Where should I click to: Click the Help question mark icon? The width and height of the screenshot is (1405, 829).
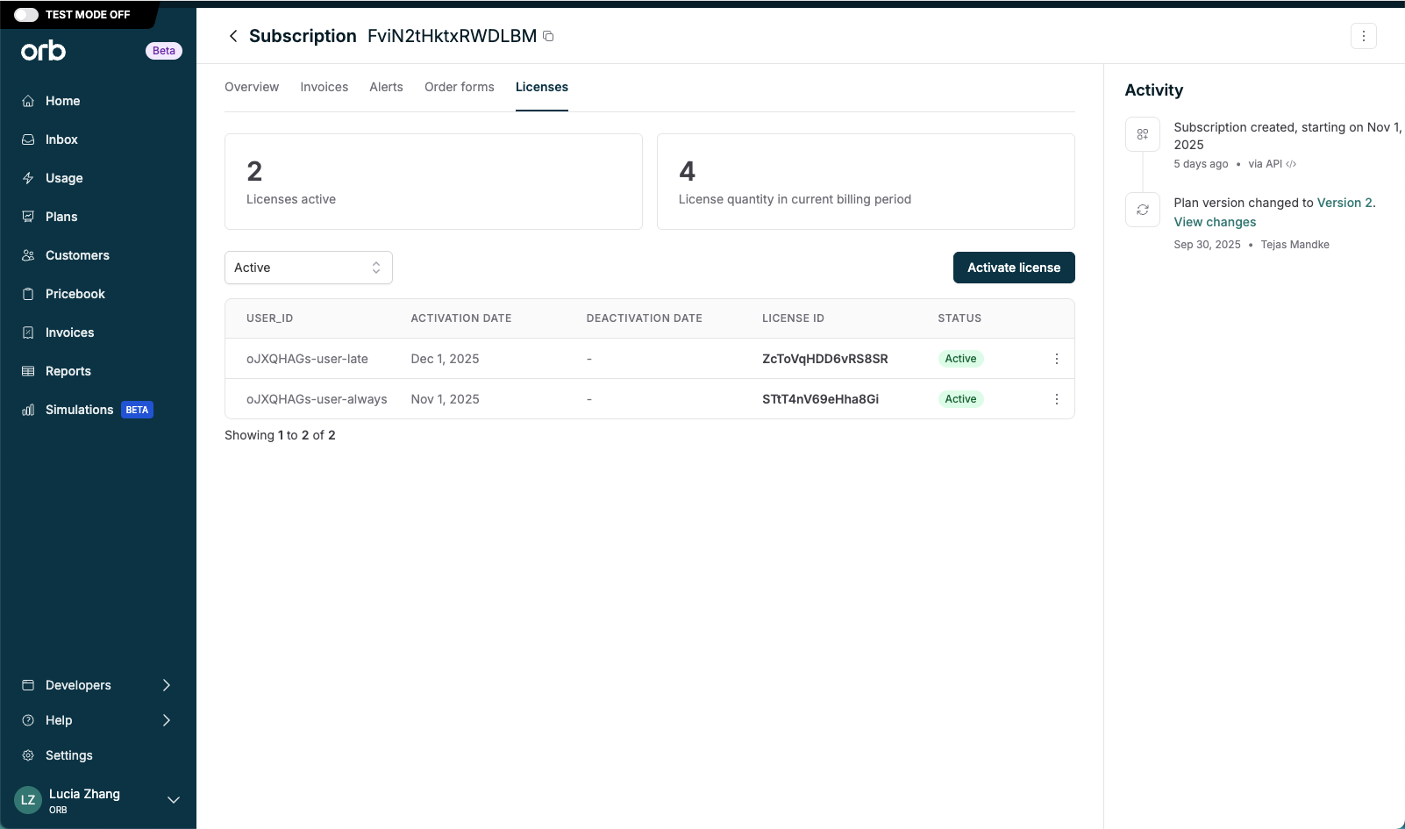(x=28, y=720)
